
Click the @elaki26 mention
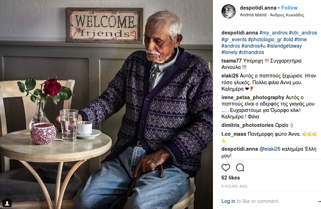point(270,149)
